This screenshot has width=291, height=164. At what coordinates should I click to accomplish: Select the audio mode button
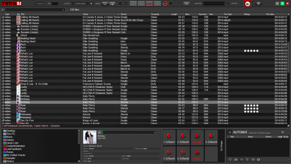pyautogui.click(x=105, y=4)
